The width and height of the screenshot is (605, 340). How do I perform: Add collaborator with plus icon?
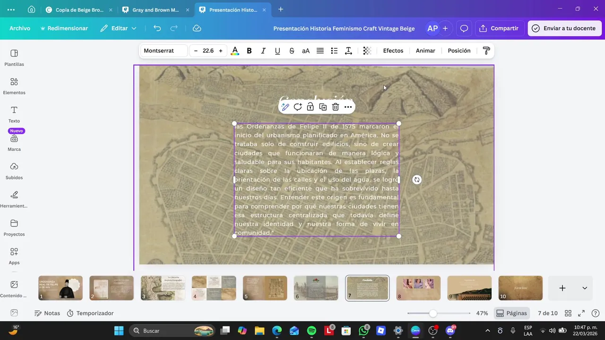coord(445,28)
